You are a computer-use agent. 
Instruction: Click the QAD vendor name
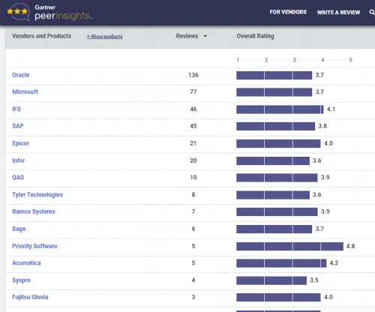(x=18, y=177)
